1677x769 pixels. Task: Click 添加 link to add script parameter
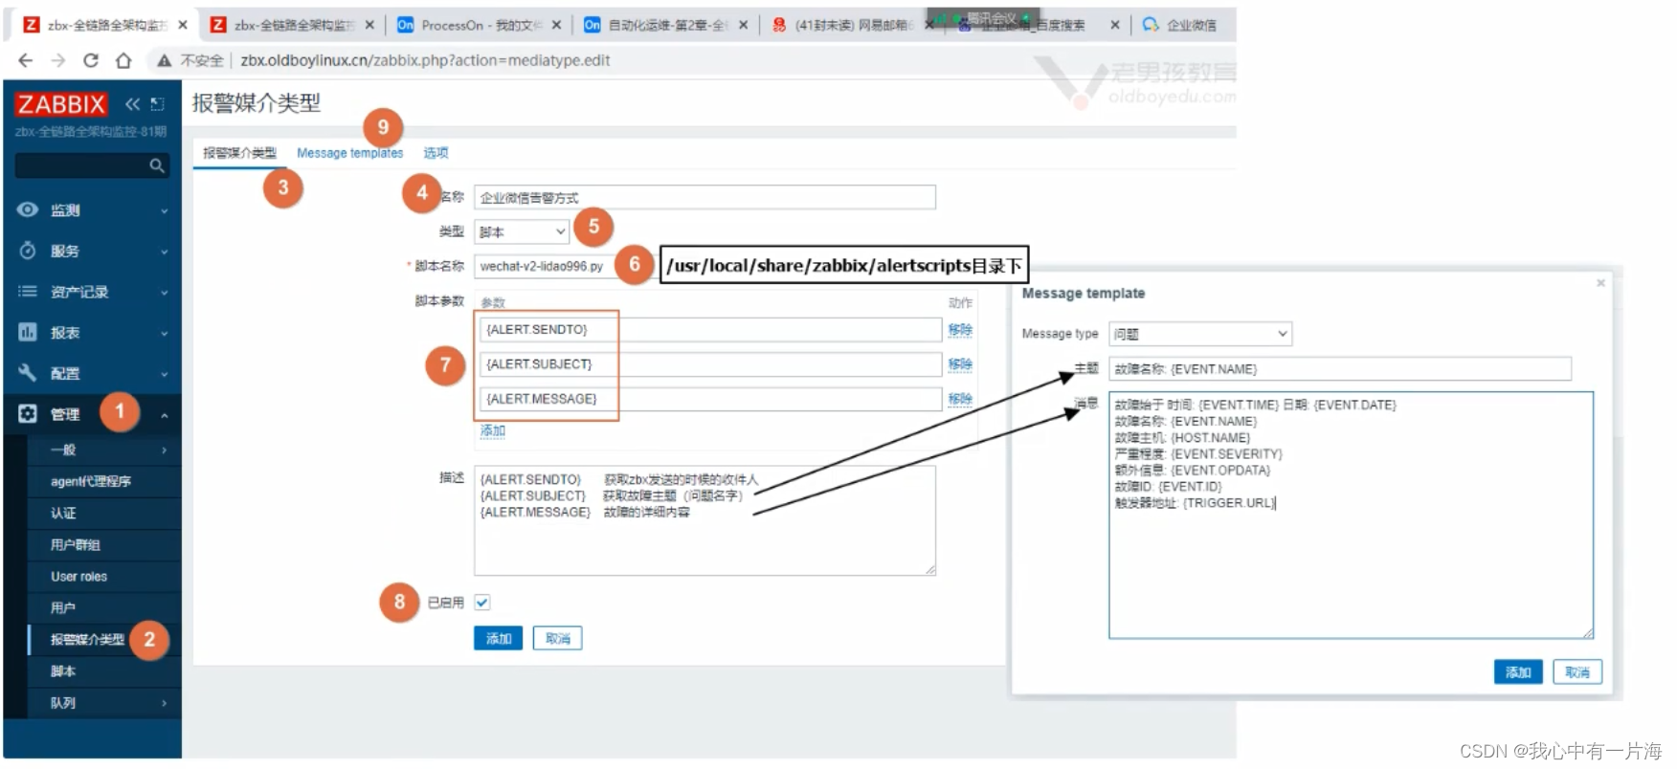(493, 430)
